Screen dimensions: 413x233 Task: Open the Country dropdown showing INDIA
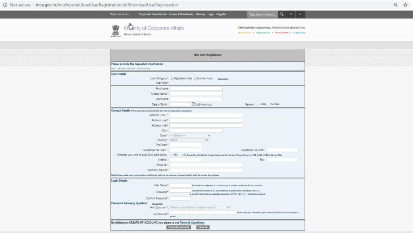tap(189, 140)
